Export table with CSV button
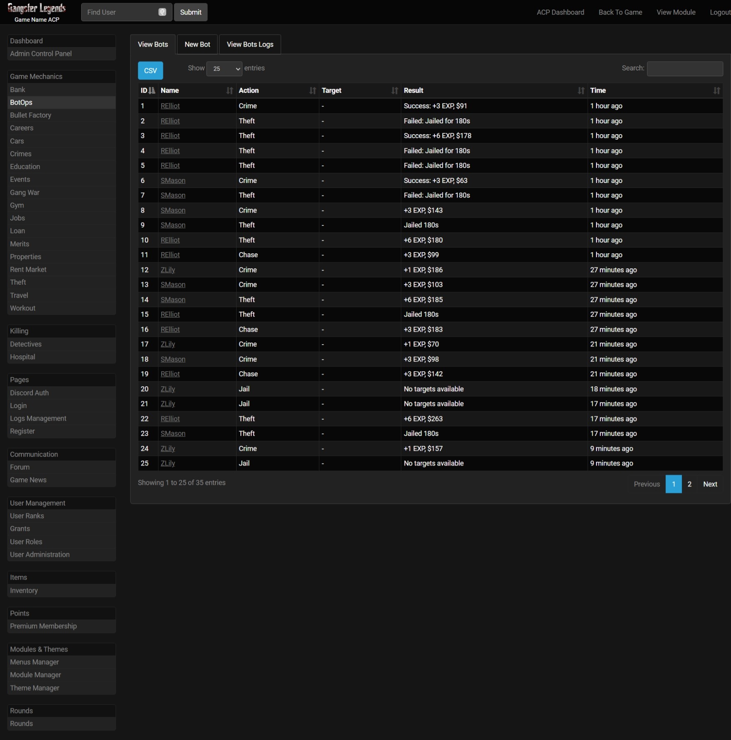The height and width of the screenshot is (740, 731). pyautogui.click(x=150, y=70)
